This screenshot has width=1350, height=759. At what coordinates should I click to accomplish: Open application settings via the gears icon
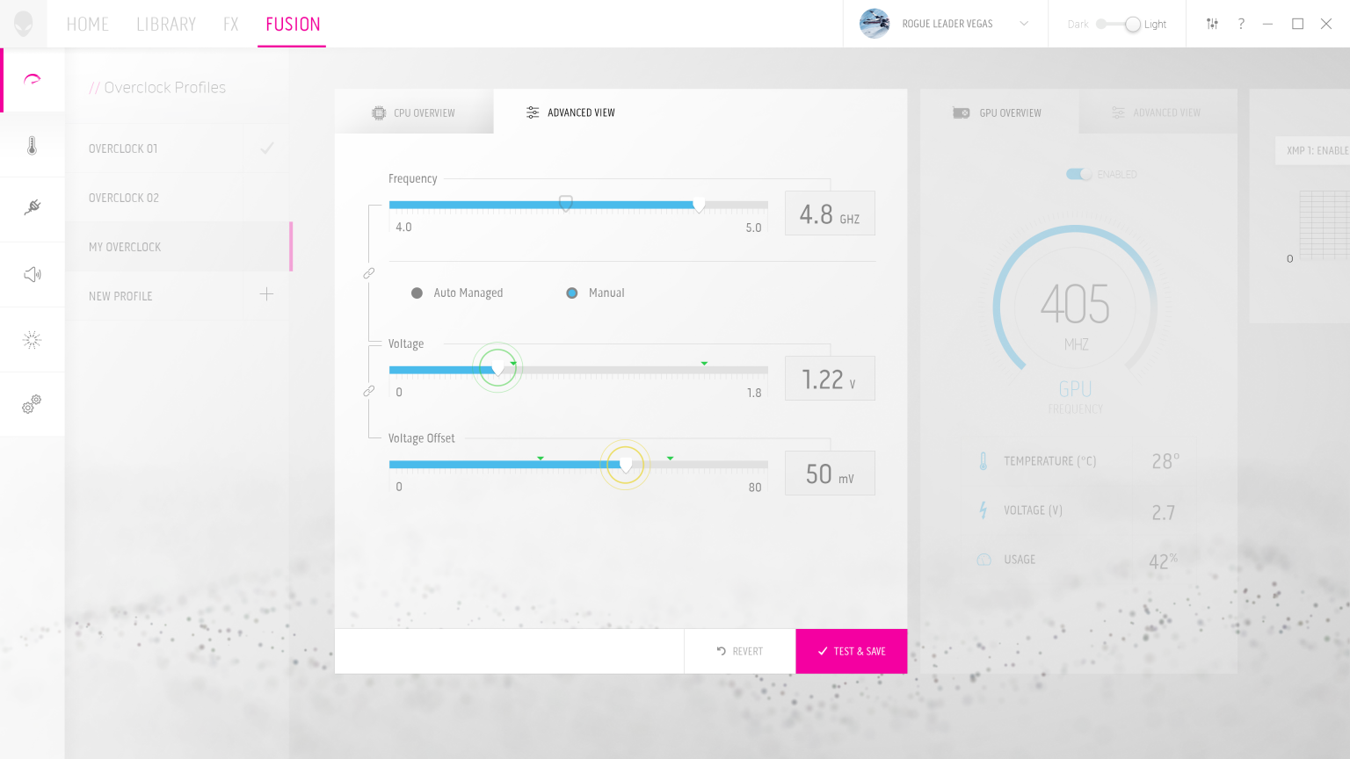point(32,404)
